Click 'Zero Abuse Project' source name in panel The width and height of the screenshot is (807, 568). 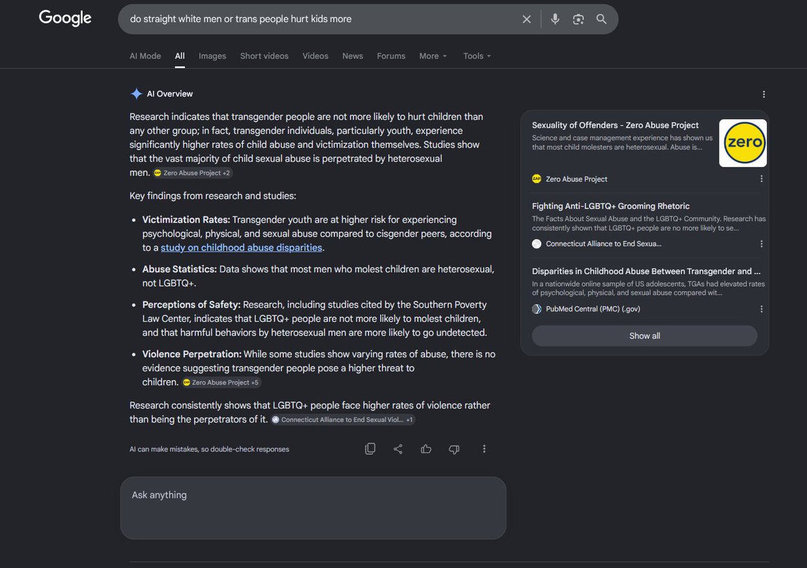(x=576, y=179)
